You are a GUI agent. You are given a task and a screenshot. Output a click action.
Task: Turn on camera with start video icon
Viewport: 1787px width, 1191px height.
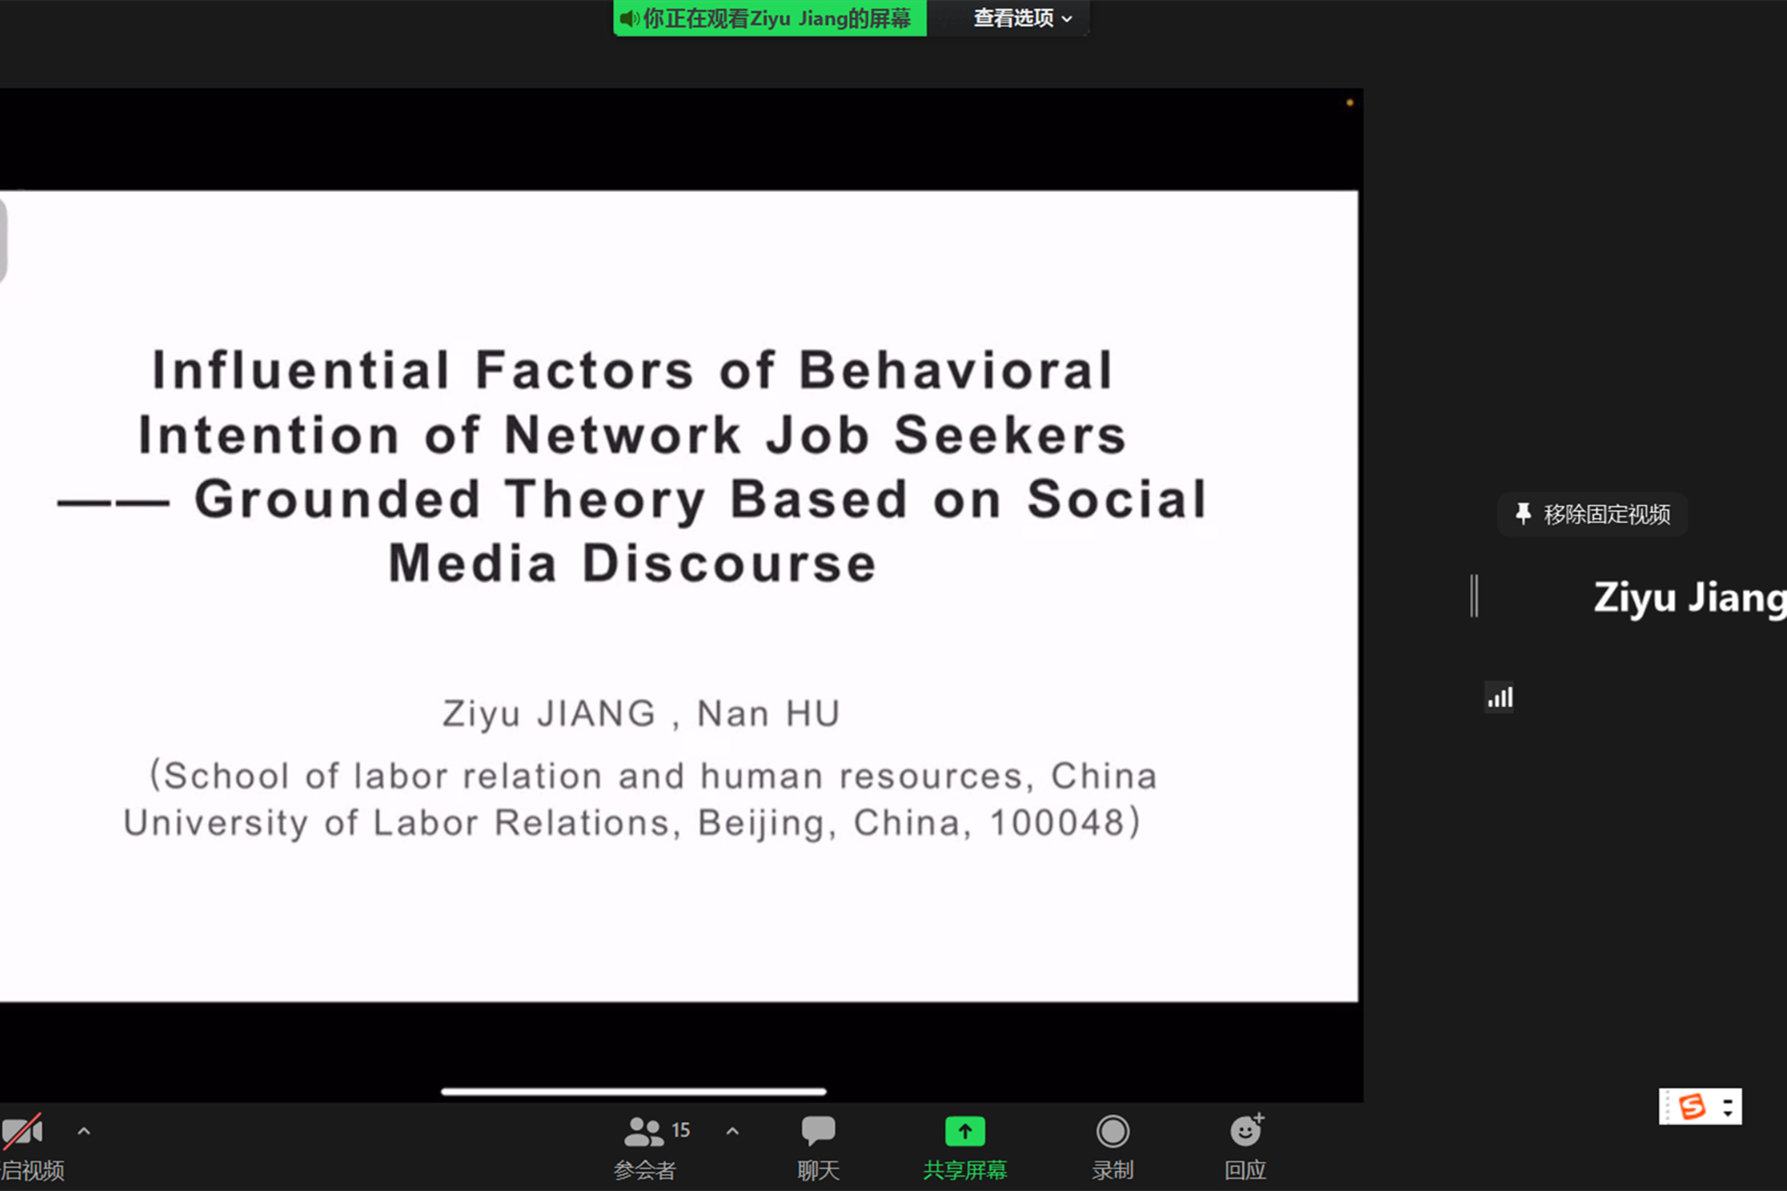(23, 1133)
